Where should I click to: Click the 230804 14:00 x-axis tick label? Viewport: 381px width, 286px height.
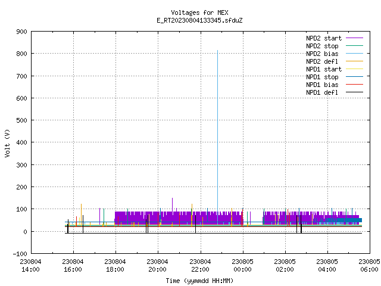[x=30, y=266]
